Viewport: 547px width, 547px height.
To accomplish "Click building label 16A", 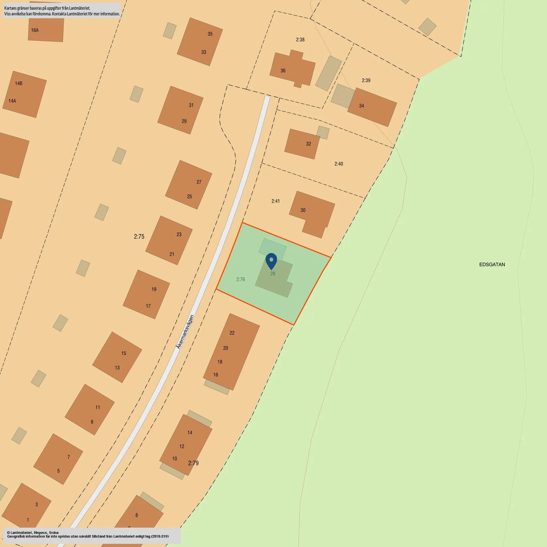I will point(35,30).
